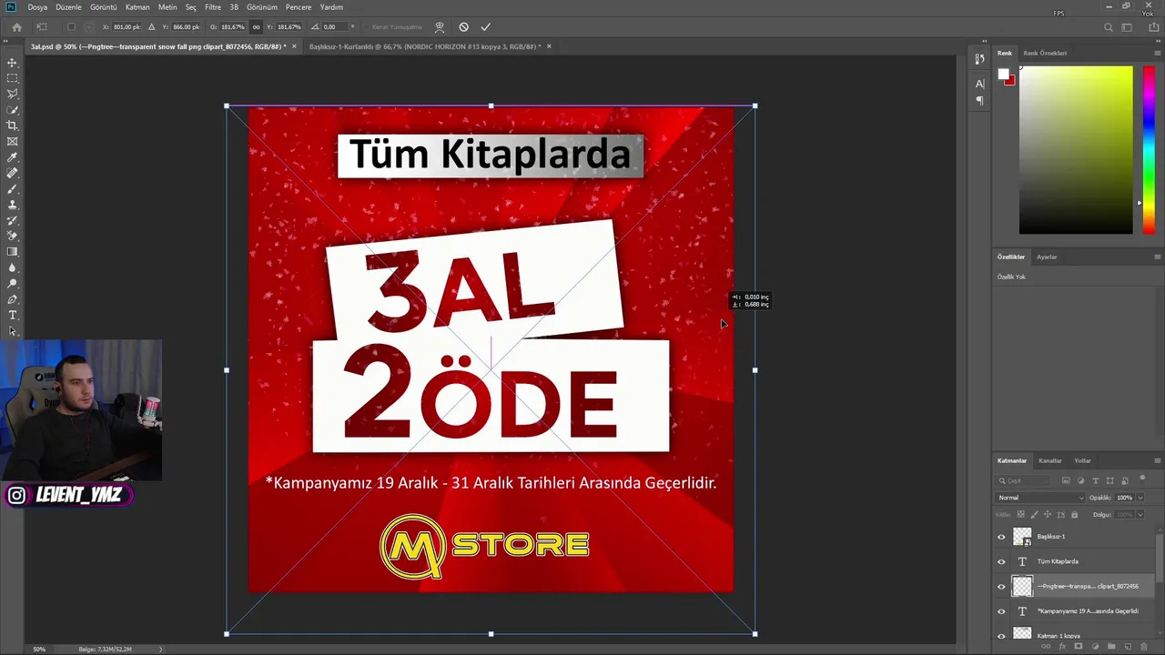Select the Eyedropper tool
Image resolution: width=1165 pixels, height=655 pixels.
[13, 157]
